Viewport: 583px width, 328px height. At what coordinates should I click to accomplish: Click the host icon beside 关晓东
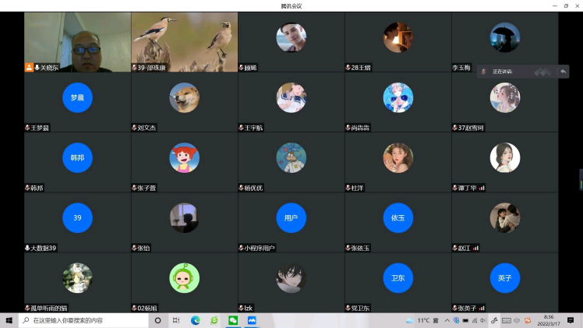coord(29,68)
